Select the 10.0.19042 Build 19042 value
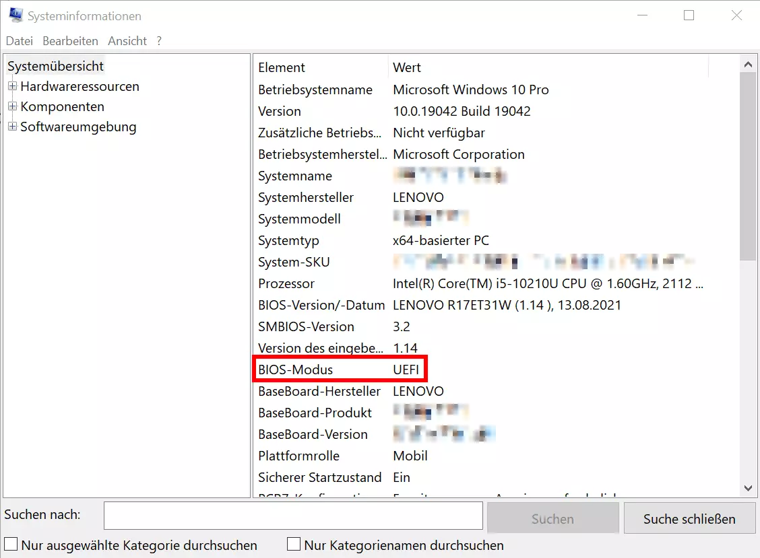760x558 pixels. point(462,112)
